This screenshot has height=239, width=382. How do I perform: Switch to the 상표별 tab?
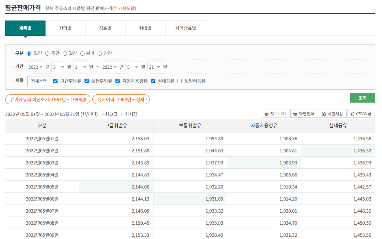(x=105, y=28)
